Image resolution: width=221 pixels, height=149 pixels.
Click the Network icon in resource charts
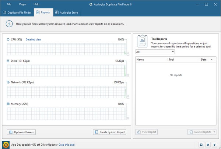tap(8, 82)
